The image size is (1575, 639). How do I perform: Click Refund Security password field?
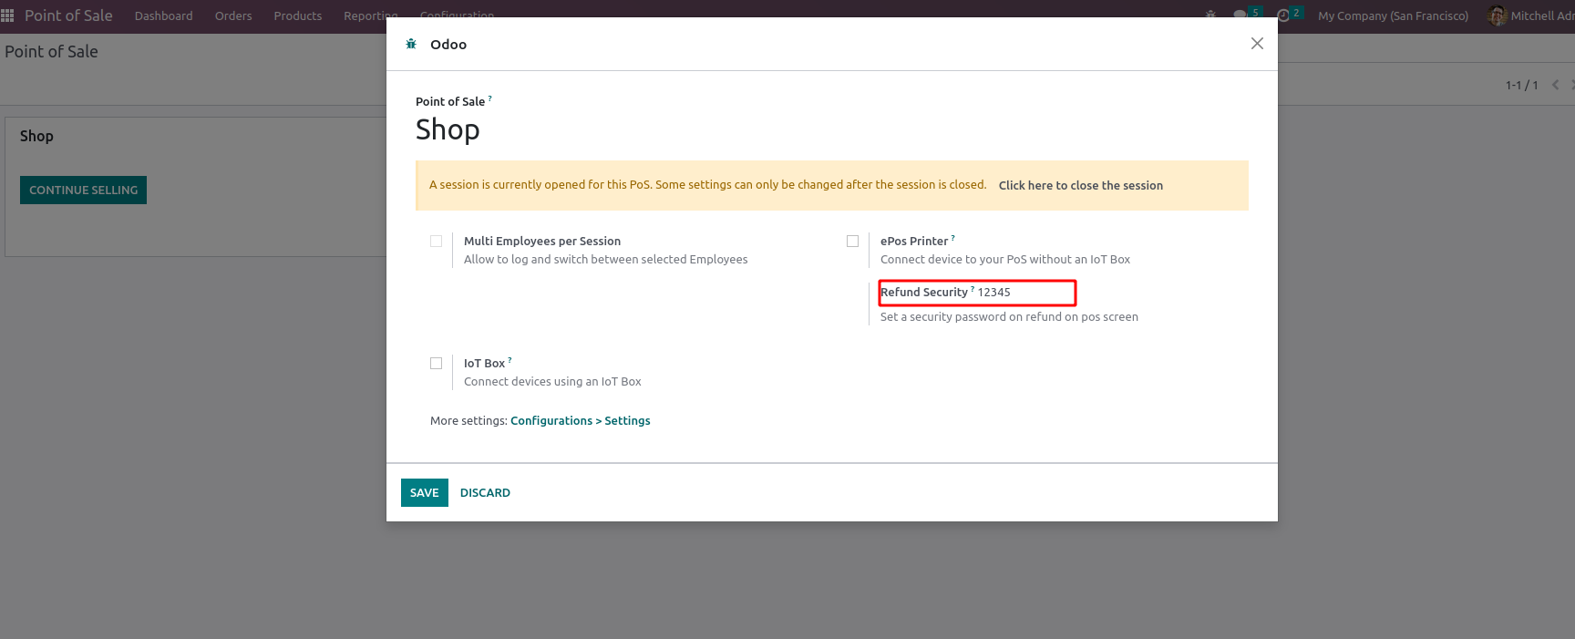(1025, 293)
